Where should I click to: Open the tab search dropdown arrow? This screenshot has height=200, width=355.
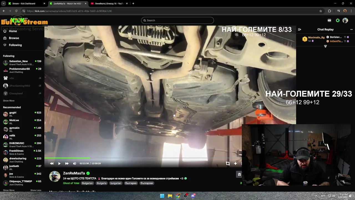[3, 4]
